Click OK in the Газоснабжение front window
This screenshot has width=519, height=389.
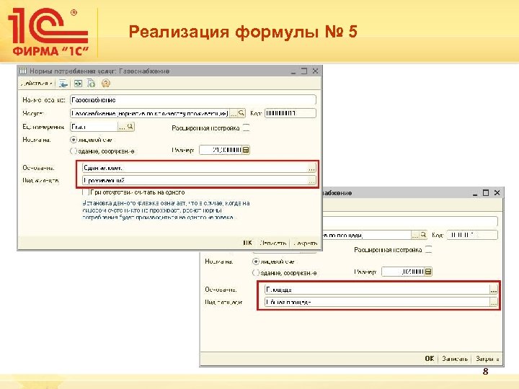click(x=247, y=243)
